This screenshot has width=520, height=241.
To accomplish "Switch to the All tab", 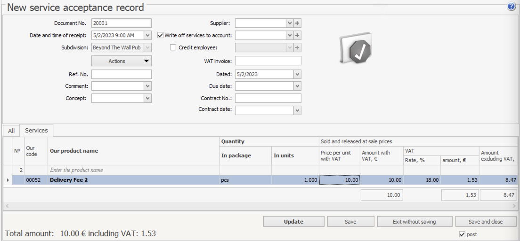I will (x=11, y=131).
